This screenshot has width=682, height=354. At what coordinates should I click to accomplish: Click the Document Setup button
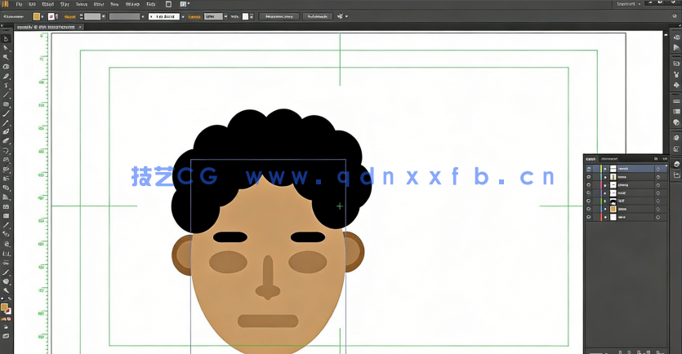pos(279,16)
